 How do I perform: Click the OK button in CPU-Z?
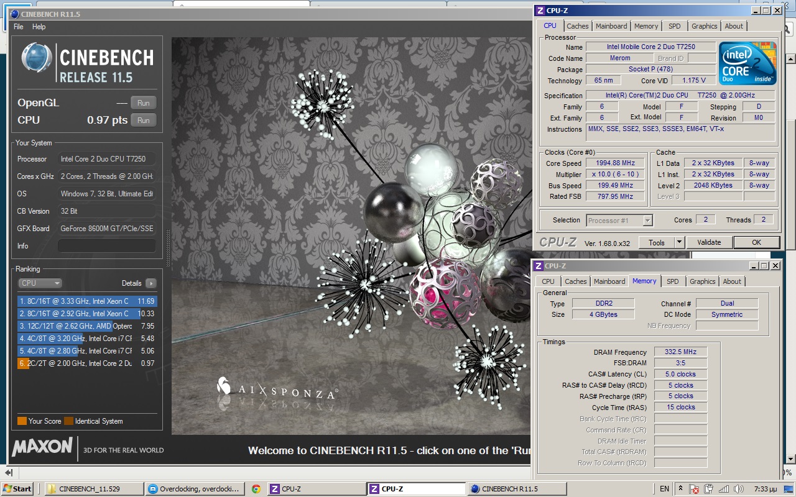point(756,242)
